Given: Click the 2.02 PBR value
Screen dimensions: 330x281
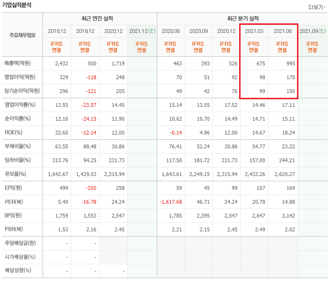Looking at the screenshot, I should [x=290, y=230].
